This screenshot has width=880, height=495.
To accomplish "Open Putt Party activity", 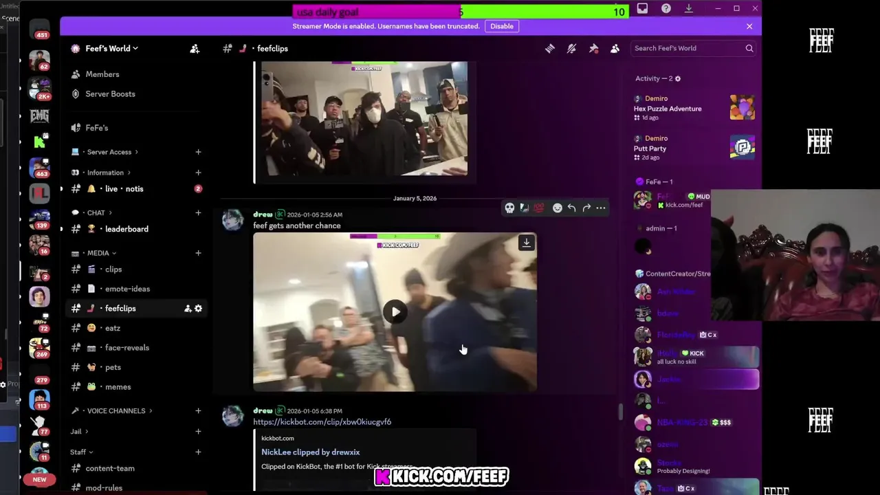I will pyautogui.click(x=694, y=148).
